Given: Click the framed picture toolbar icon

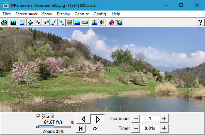Looking at the screenshot, I should click(x=22, y=22).
